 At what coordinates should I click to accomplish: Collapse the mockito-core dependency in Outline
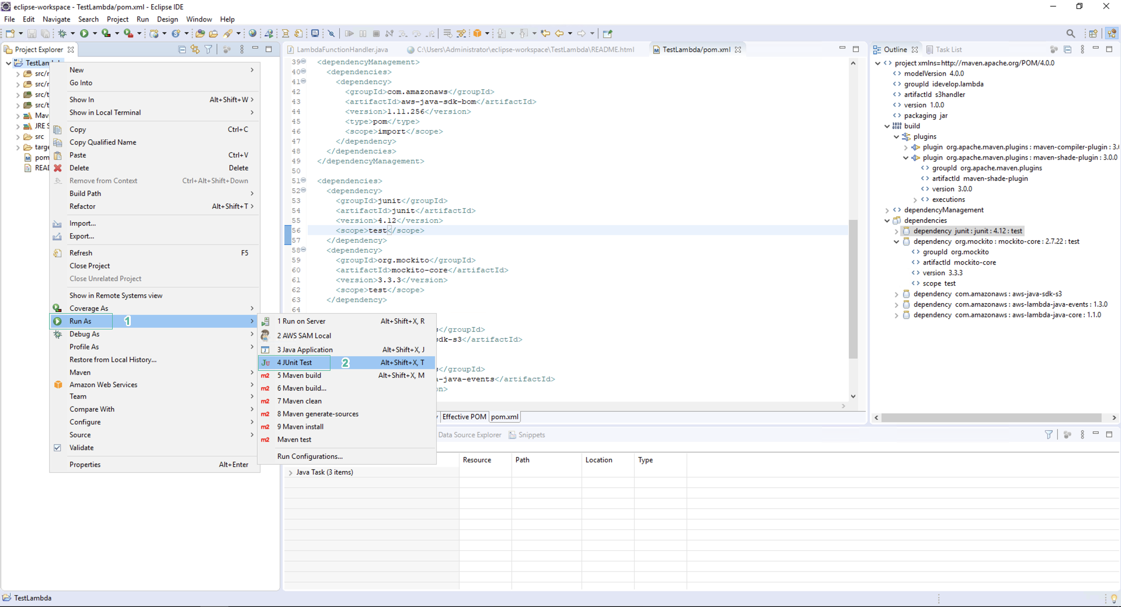pos(896,242)
